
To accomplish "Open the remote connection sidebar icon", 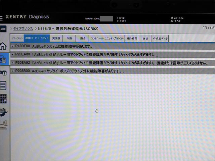I will coord(4,124).
